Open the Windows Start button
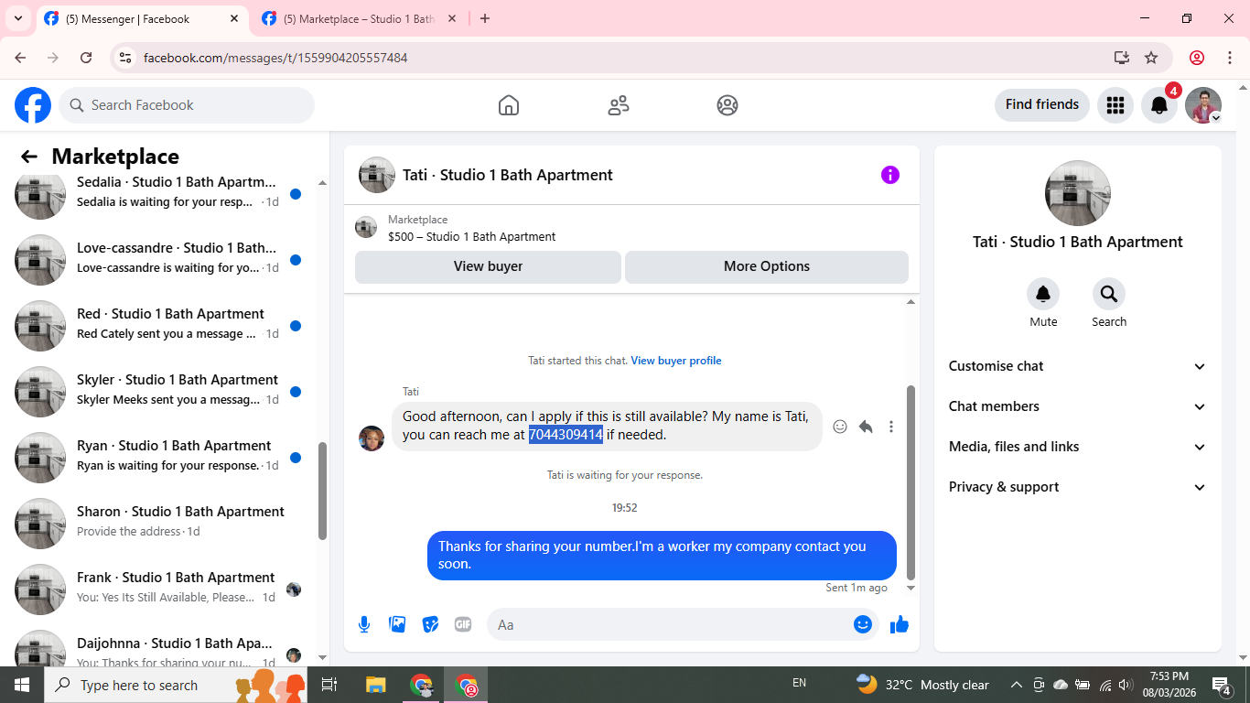 (x=22, y=685)
